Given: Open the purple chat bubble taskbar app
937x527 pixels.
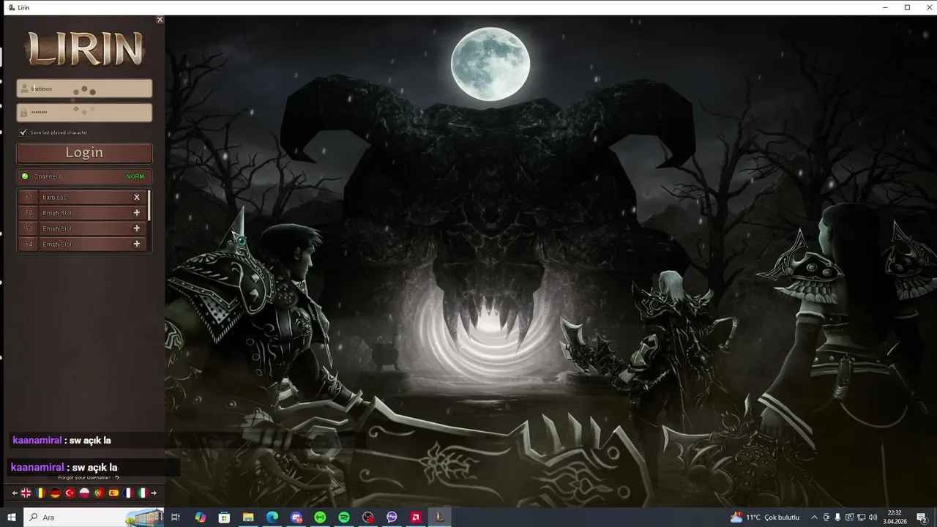Looking at the screenshot, I should pyautogui.click(x=392, y=517).
